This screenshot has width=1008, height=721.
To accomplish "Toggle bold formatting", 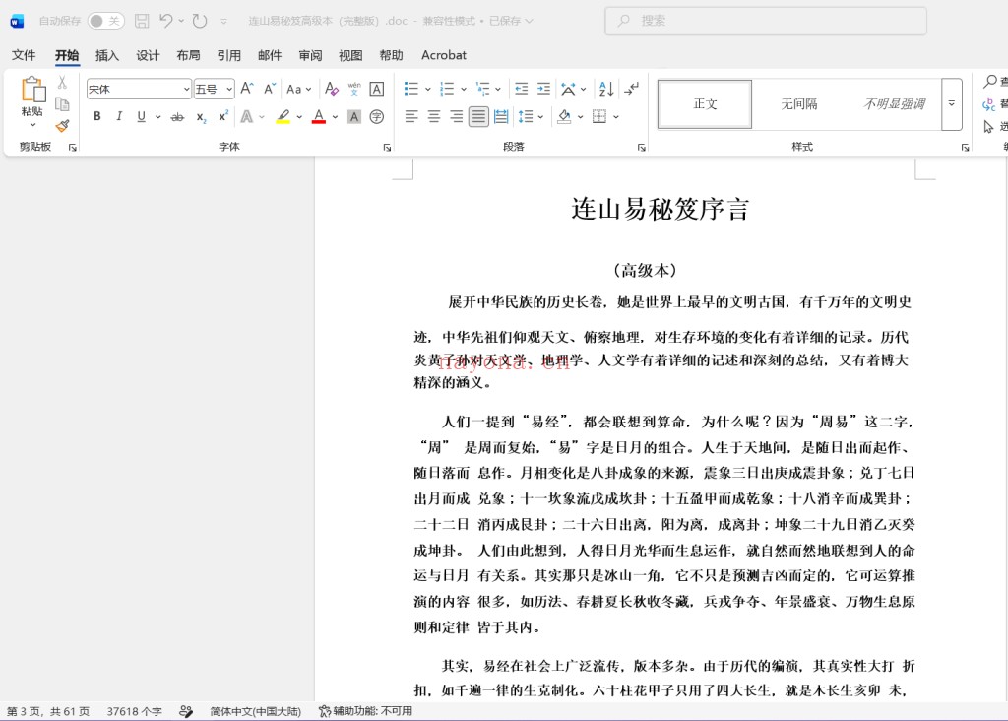I will click(x=97, y=117).
